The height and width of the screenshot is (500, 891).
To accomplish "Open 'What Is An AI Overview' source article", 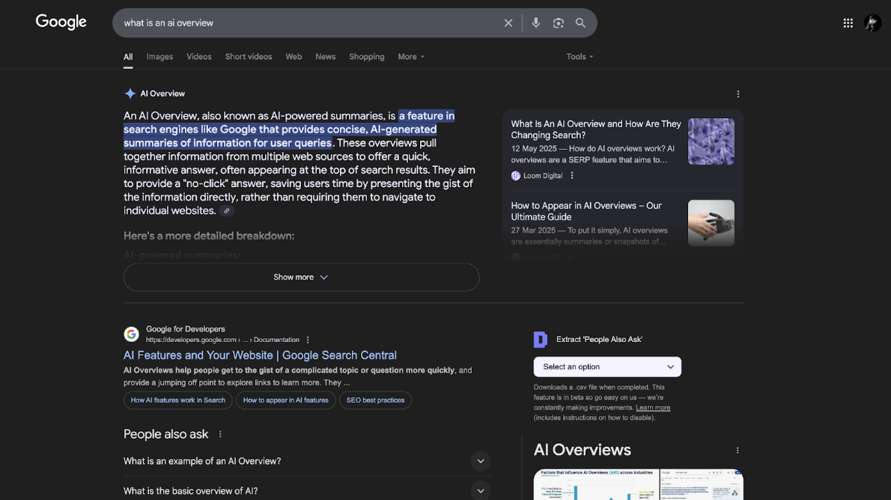I will (595, 129).
